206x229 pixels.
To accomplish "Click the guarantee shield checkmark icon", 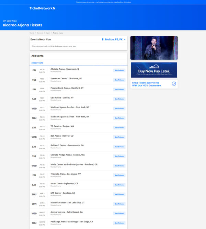I will tap(174, 84).
